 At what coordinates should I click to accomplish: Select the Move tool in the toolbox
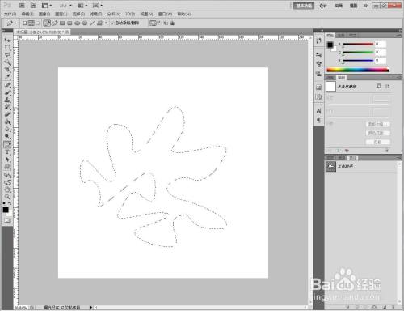pyautogui.click(x=7, y=40)
